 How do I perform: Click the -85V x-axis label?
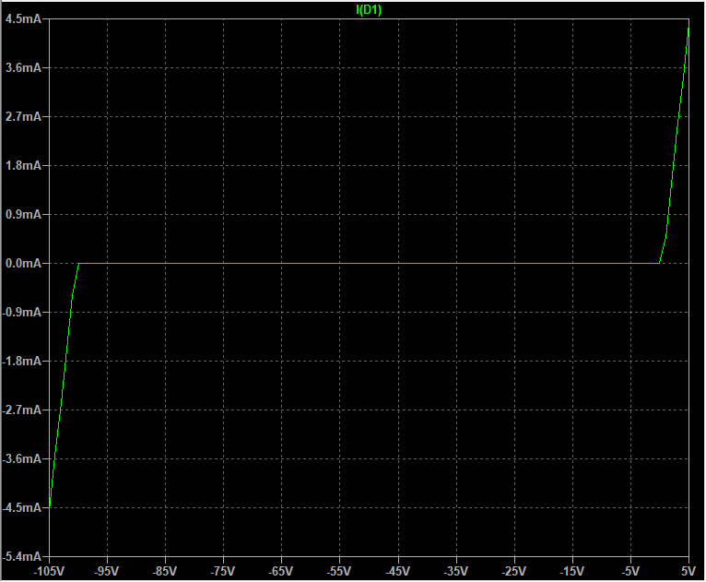click(x=165, y=571)
